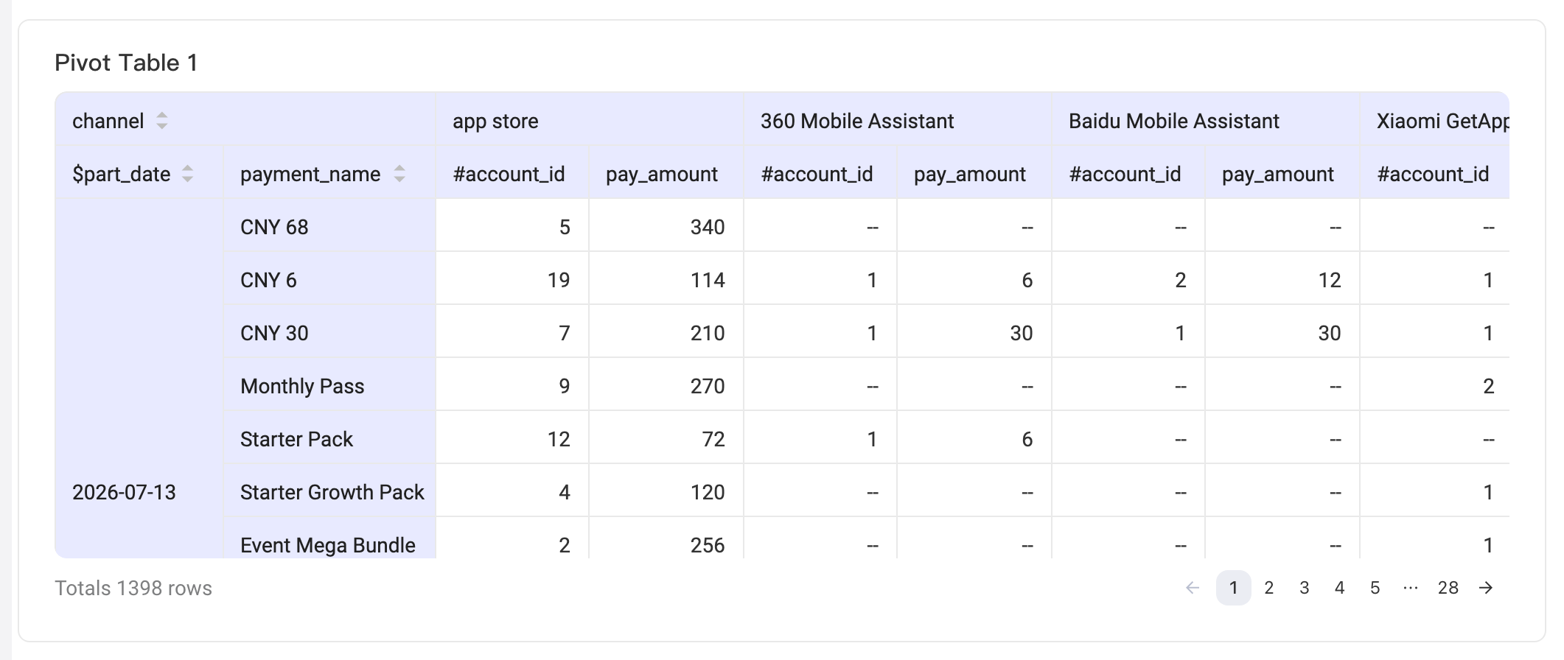Open the pagination ellipsis for more pages
Screen dimensions: 1564x660
pyautogui.click(x=1411, y=588)
